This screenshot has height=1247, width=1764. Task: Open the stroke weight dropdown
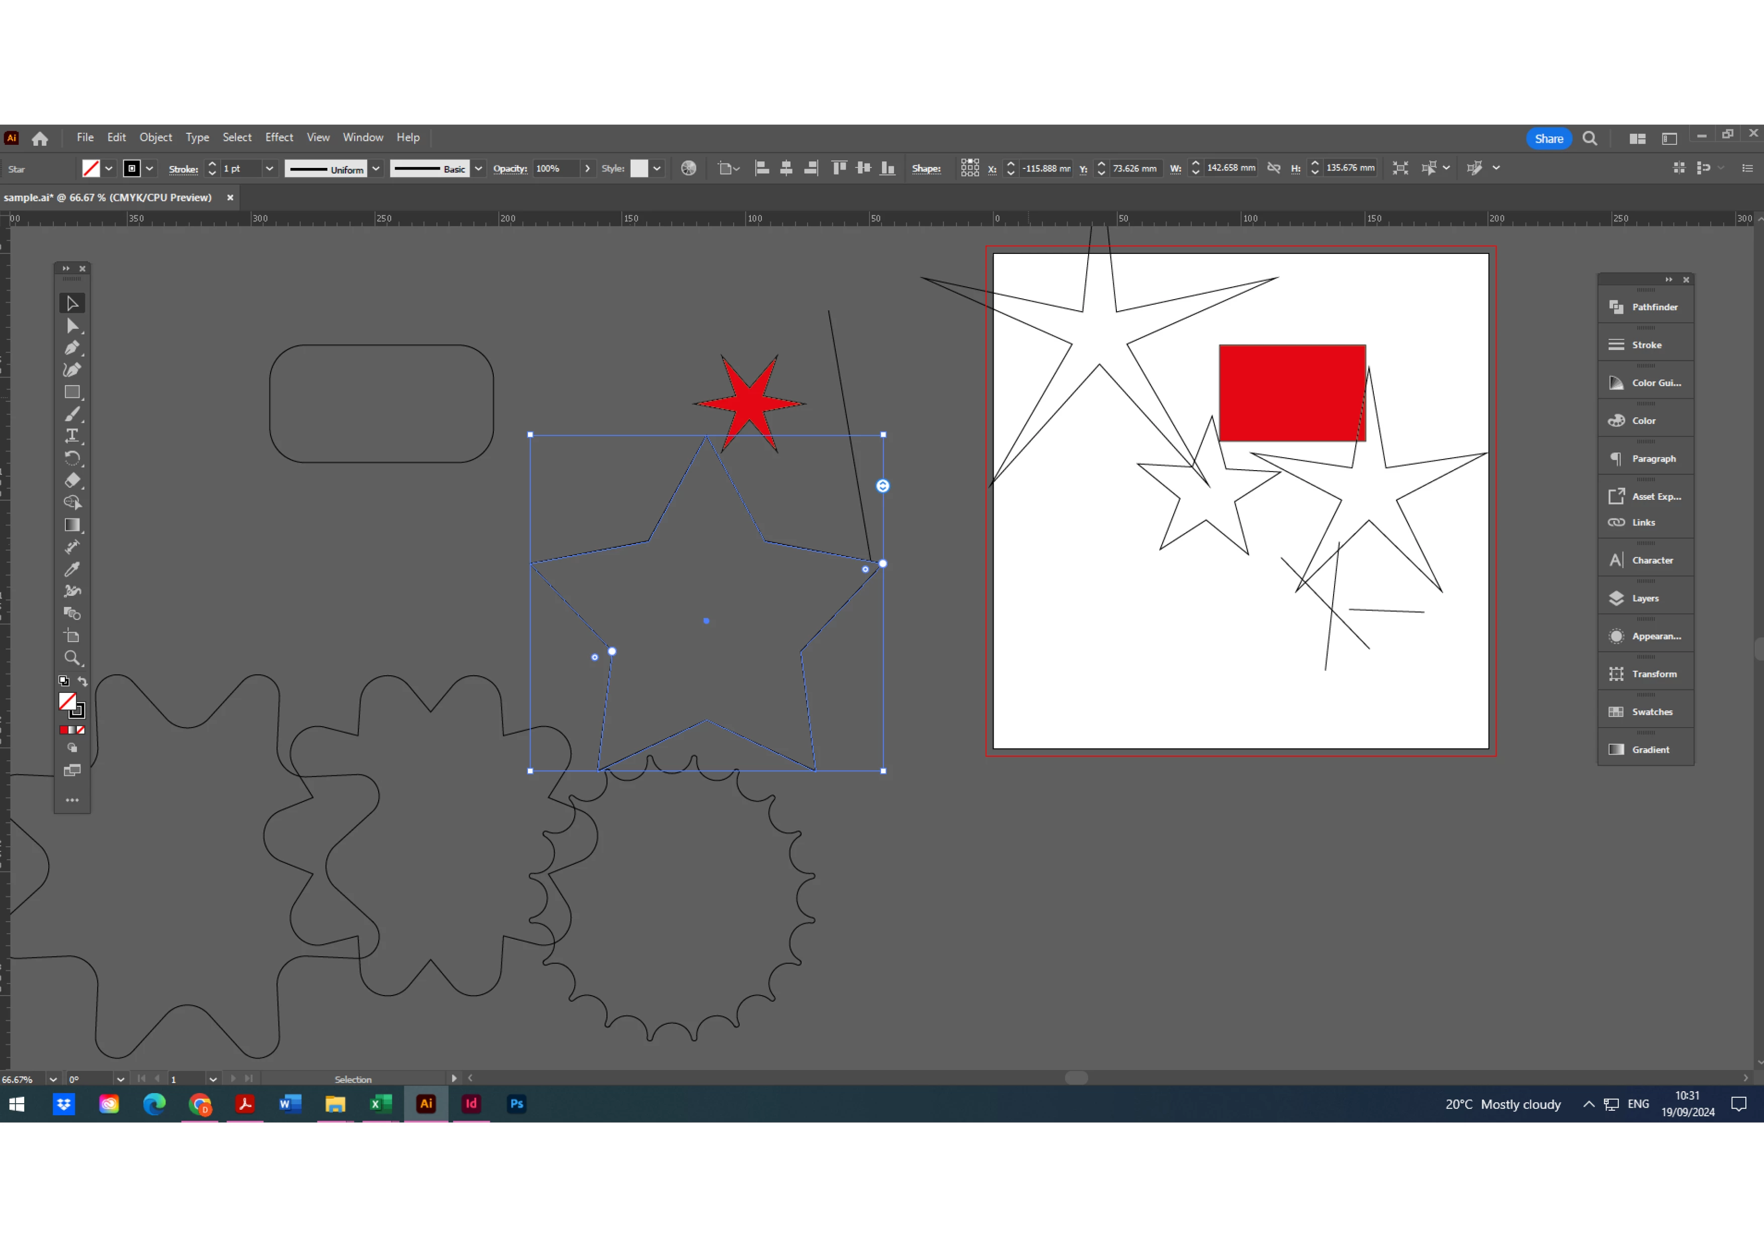pyautogui.click(x=270, y=169)
